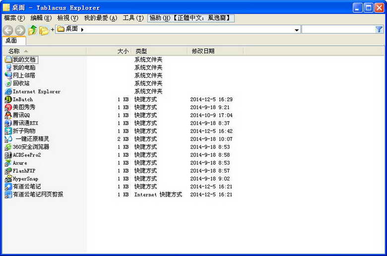The image size is (387, 256).
Task: Open the 檔案(F) menu
Action: [x=14, y=18]
